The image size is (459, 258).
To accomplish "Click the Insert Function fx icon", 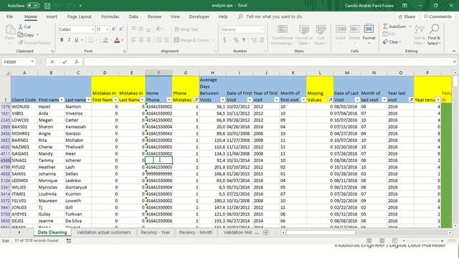I will (77, 62).
